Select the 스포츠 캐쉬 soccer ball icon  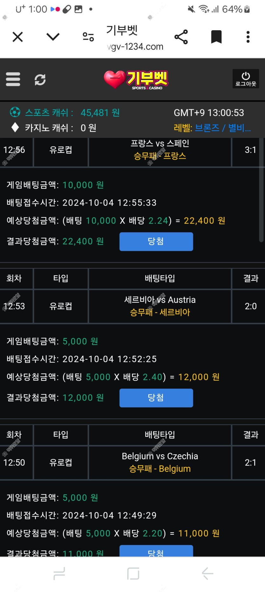(15, 112)
